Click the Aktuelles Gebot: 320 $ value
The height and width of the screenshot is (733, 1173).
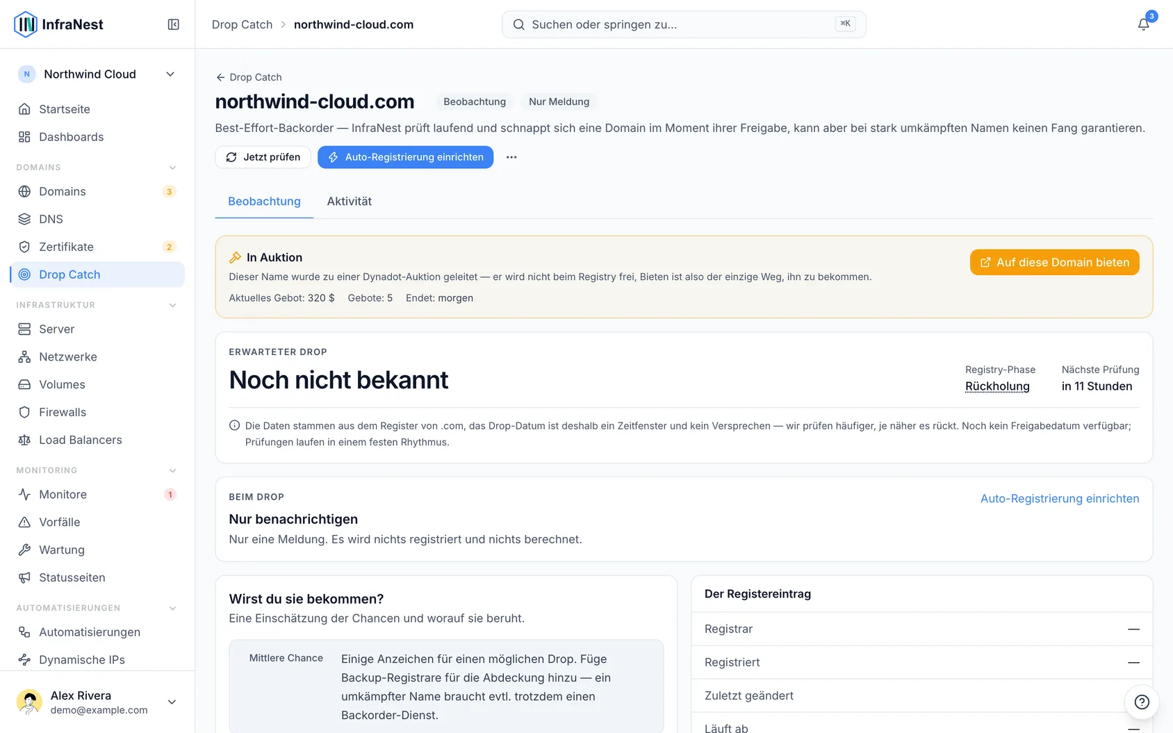(281, 297)
